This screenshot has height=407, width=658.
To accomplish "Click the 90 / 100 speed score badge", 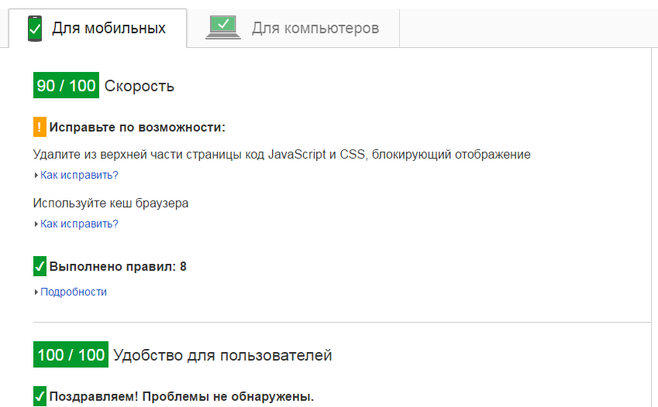I will tap(67, 85).
